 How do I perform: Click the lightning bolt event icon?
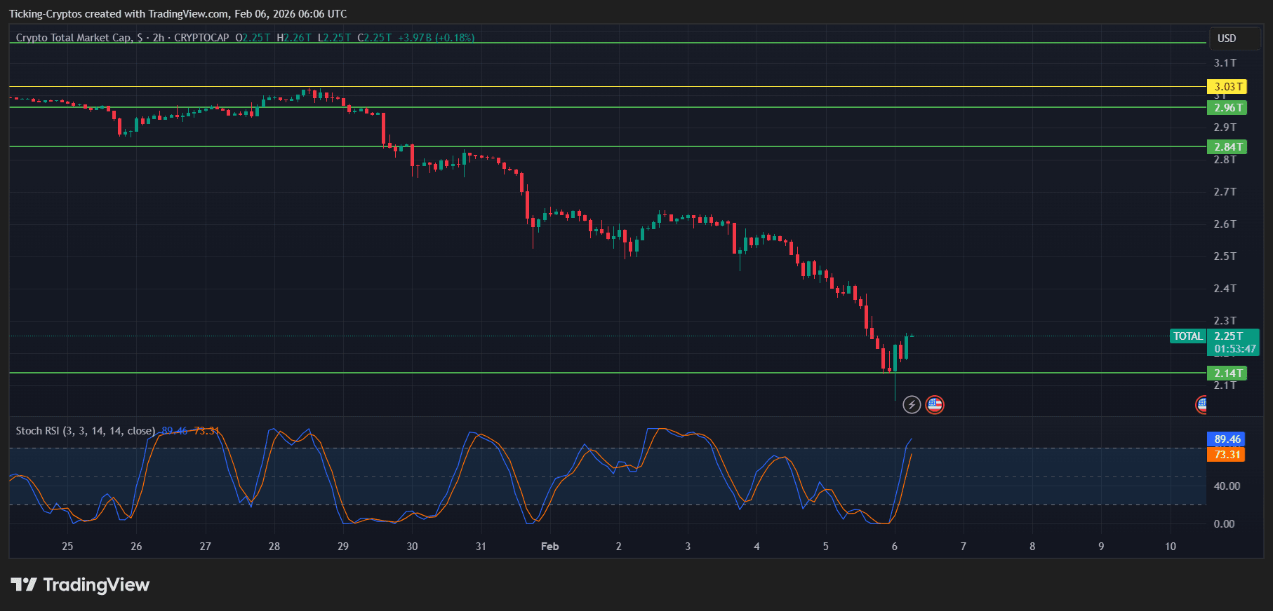pos(911,404)
